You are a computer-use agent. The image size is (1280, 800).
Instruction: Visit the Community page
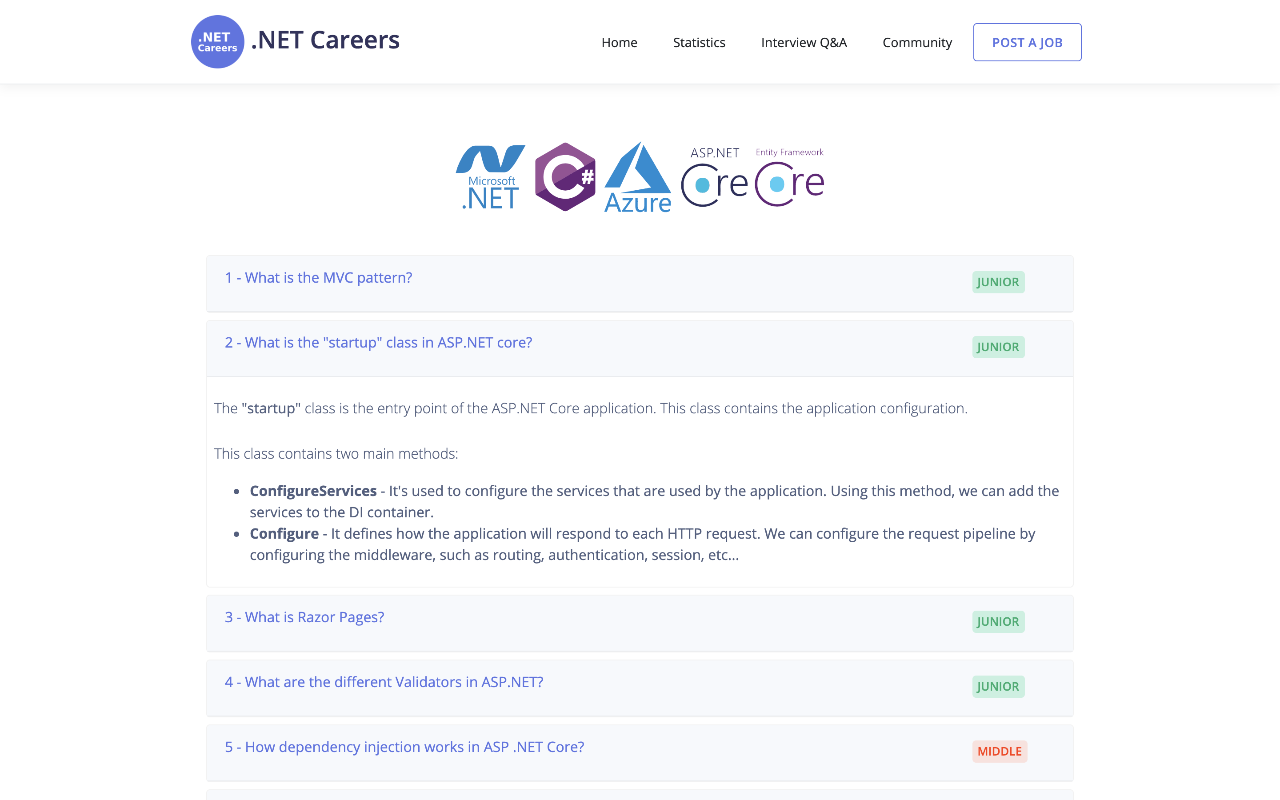tap(916, 42)
